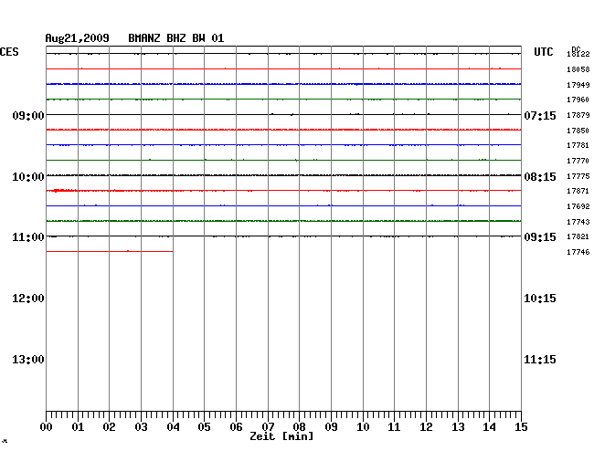Click the DC value 17746

[578, 252]
